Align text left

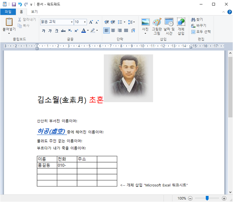(106, 31)
